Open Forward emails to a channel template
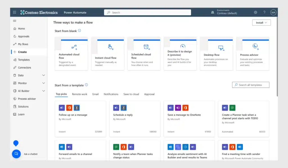Viewport: 288px width, 168px height. click(x=80, y=150)
